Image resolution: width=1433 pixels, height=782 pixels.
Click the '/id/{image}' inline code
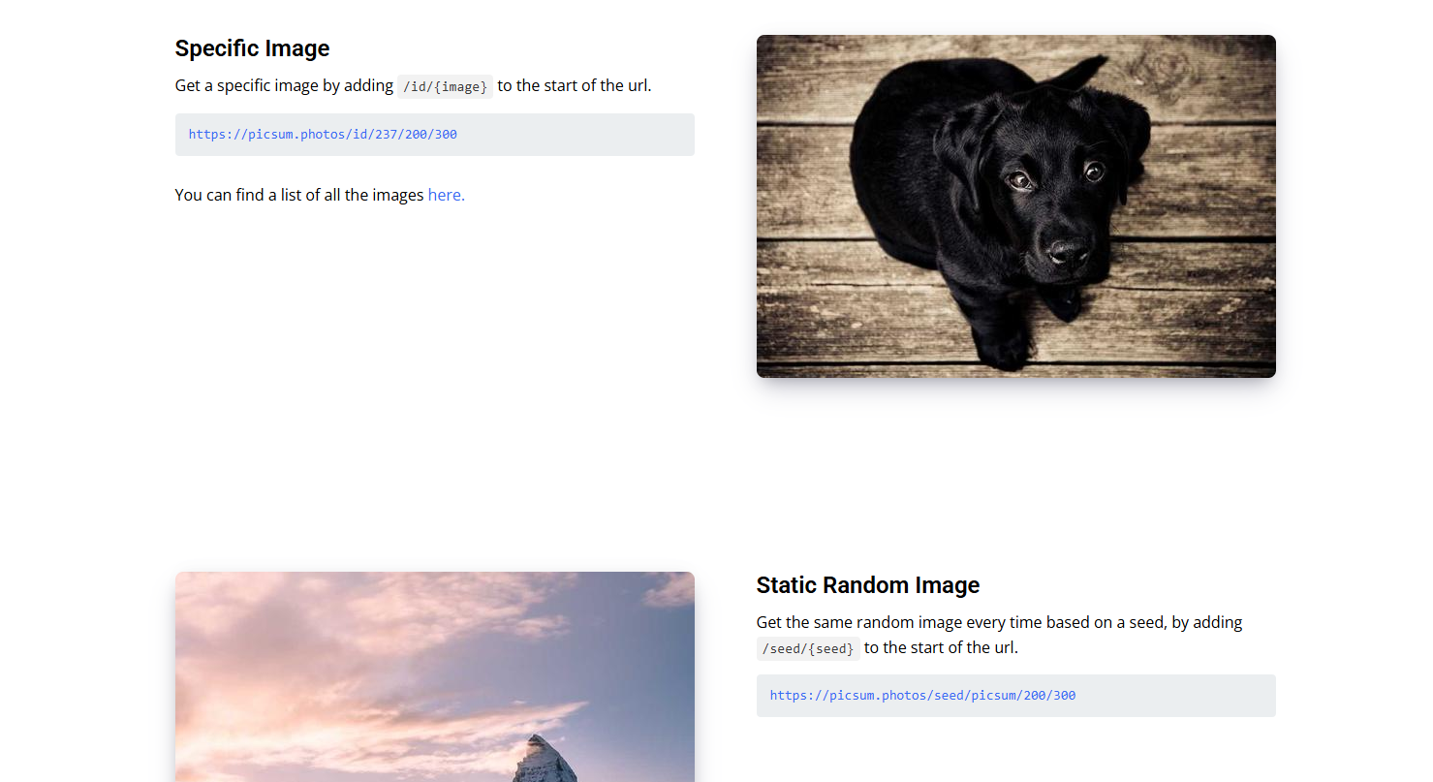pyautogui.click(x=446, y=86)
